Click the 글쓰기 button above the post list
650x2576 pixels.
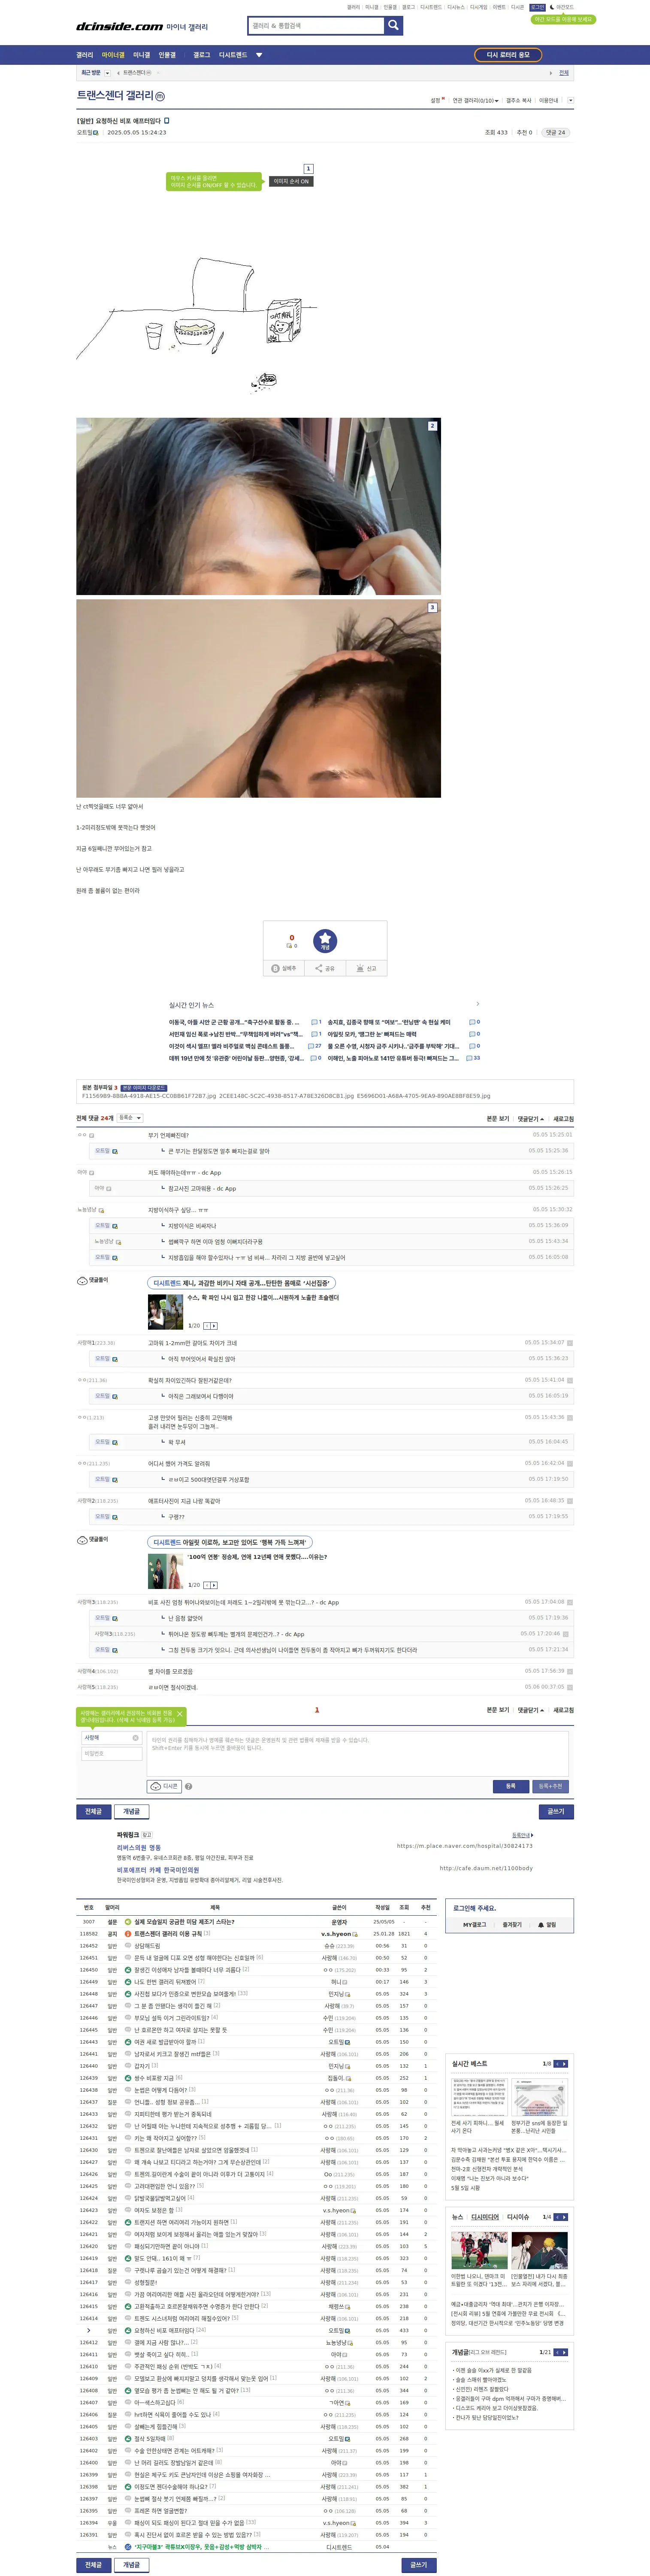point(555,1811)
